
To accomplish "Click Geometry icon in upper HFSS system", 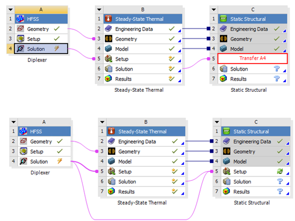I will (20, 29).
